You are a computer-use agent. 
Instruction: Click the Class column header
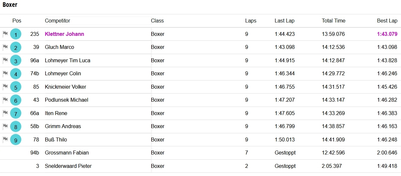157,21
